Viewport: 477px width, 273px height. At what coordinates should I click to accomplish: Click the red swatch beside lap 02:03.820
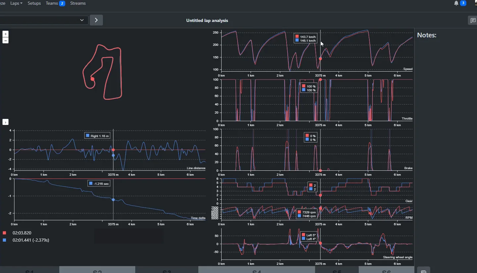click(4, 233)
